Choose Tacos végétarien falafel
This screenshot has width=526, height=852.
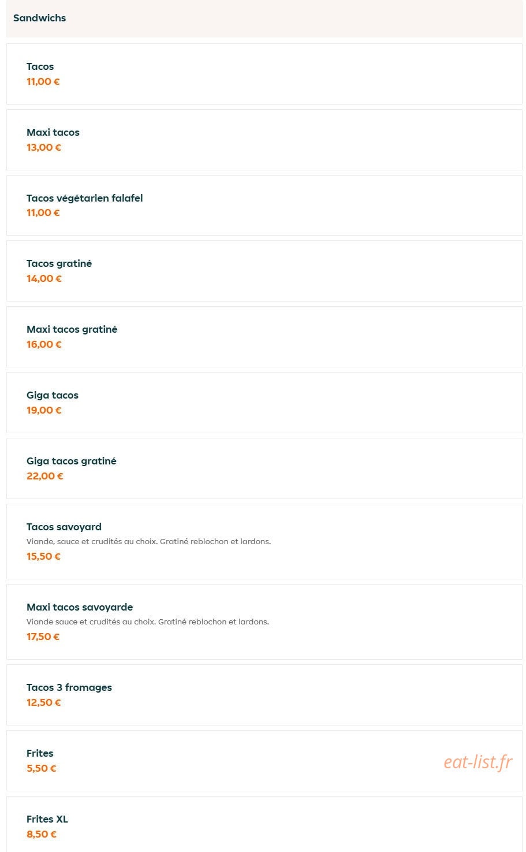pyautogui.click(x=264, y=206)
